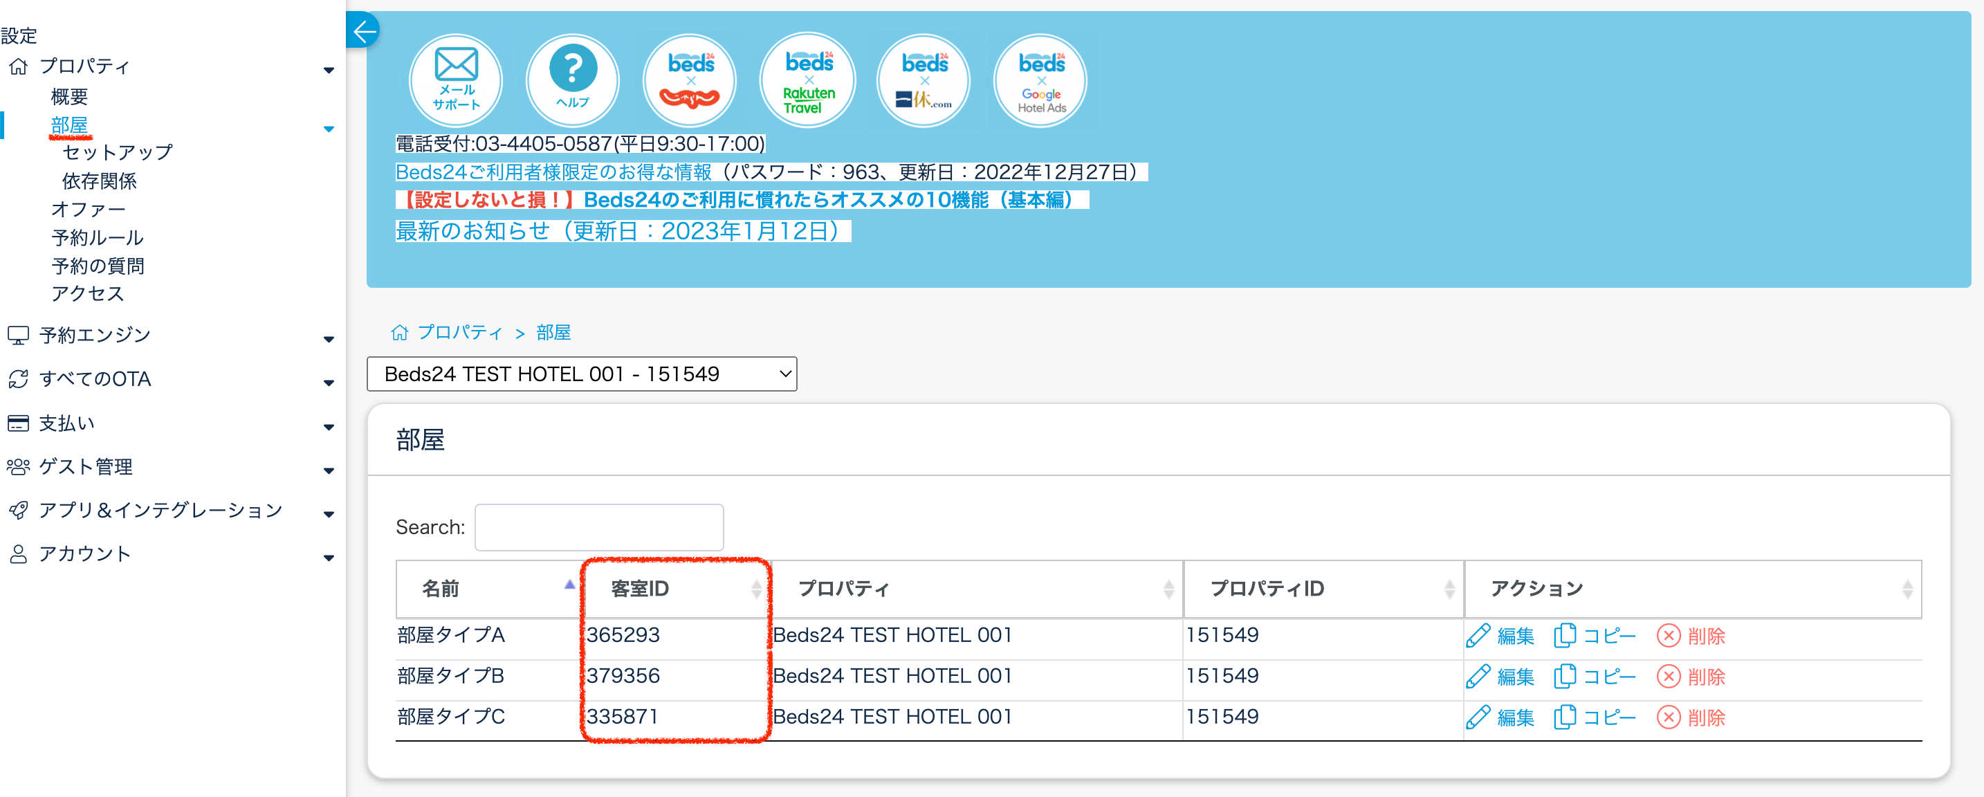Open the ヘルプ question mark icon
Screen dimensions: 1984x797
(x=572, y=80)
